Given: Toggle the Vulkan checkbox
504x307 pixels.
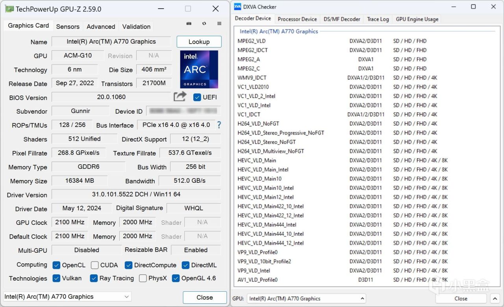Looking at the screenshot, I should 56,278.
